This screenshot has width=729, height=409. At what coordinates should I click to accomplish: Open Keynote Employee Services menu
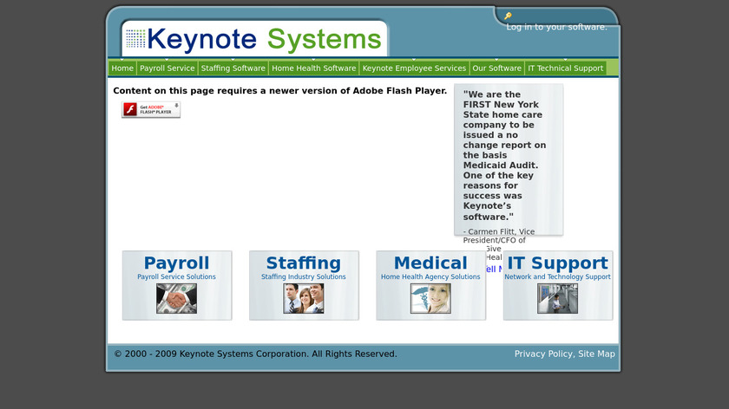pos(414,68)
